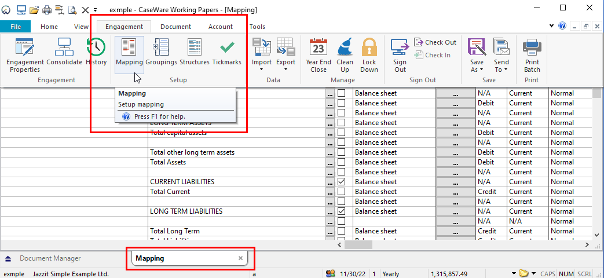Click the Clean Up broom icon
This screenshot has height=278, width=604.
click(345, 46)
